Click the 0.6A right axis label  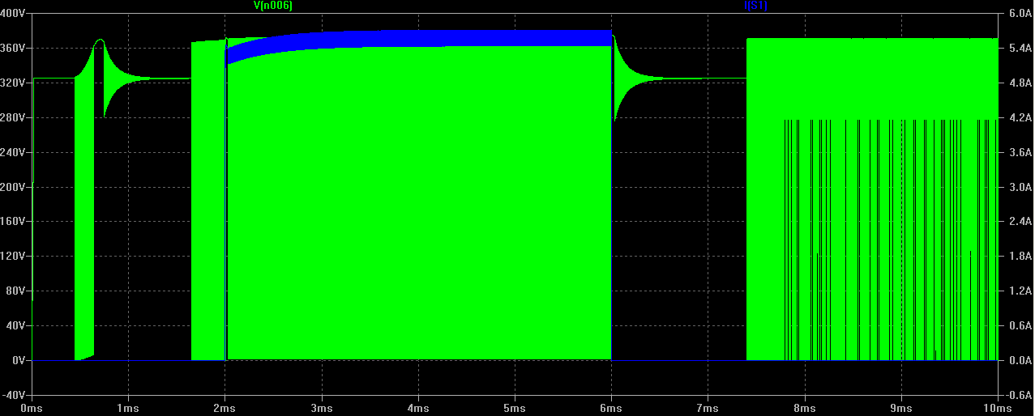click(1020, 325)
